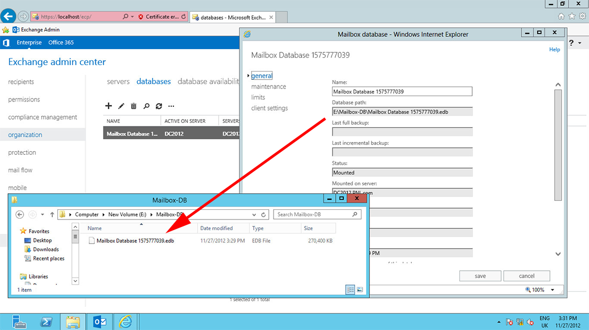This screenshot has width=589, height=330.
Task: Switch to Office 365 tab
Action: 61,42
